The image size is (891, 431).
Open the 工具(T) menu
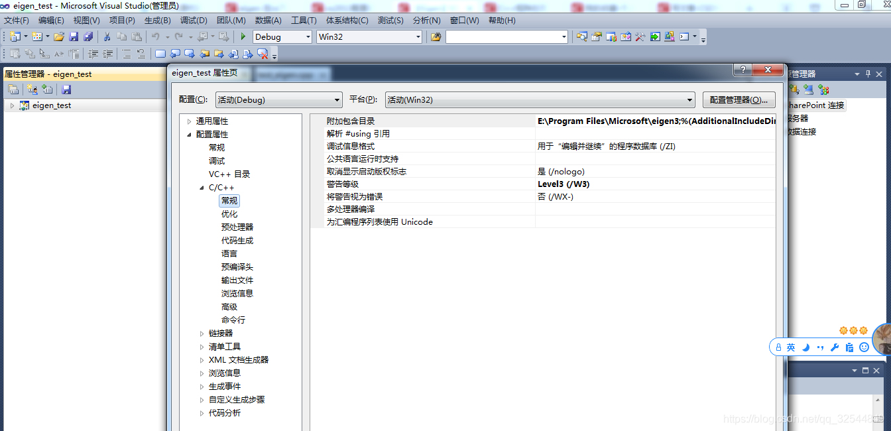[x=304, y=21]
